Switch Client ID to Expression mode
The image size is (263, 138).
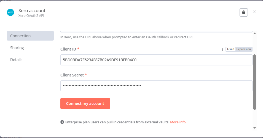point(244,49)
